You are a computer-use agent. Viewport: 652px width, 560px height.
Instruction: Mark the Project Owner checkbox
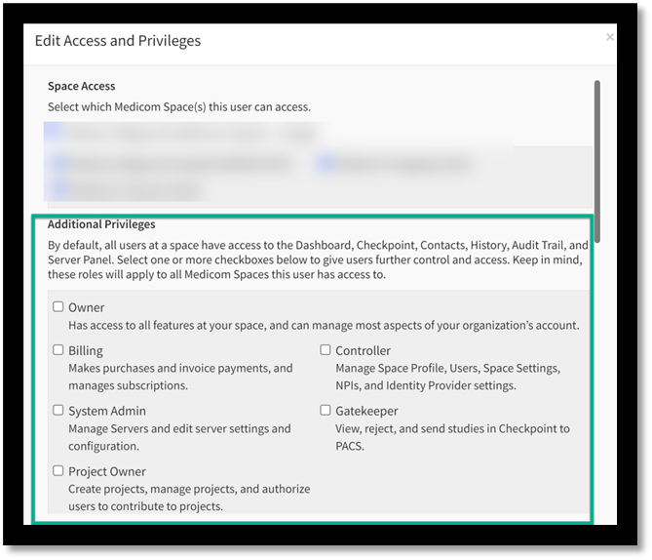click(x=58, y=470)
